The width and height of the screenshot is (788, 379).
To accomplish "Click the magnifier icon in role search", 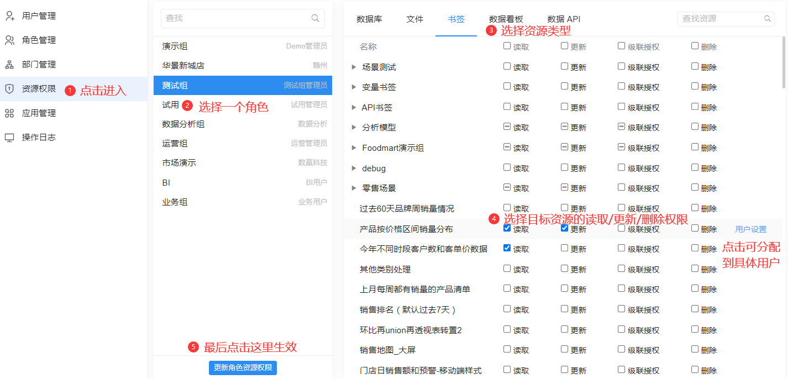I will (316, 18).
